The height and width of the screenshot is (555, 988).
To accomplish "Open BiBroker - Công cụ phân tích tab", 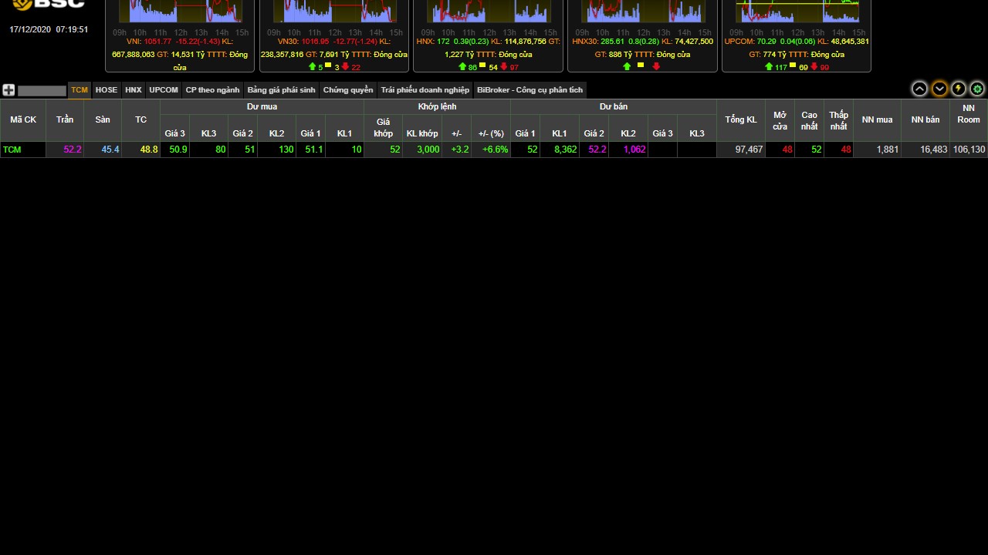I will coord(530,90).
